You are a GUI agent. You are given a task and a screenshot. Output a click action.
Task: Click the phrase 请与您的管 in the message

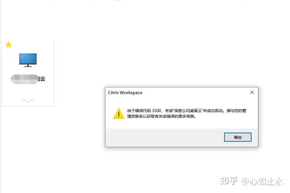(236, 110)
